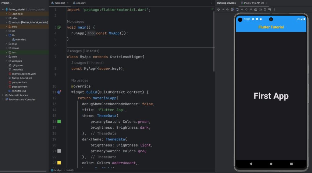Open pubspec.lock in project tree
Screen dimensions: 312x173
tap(17, 82)
